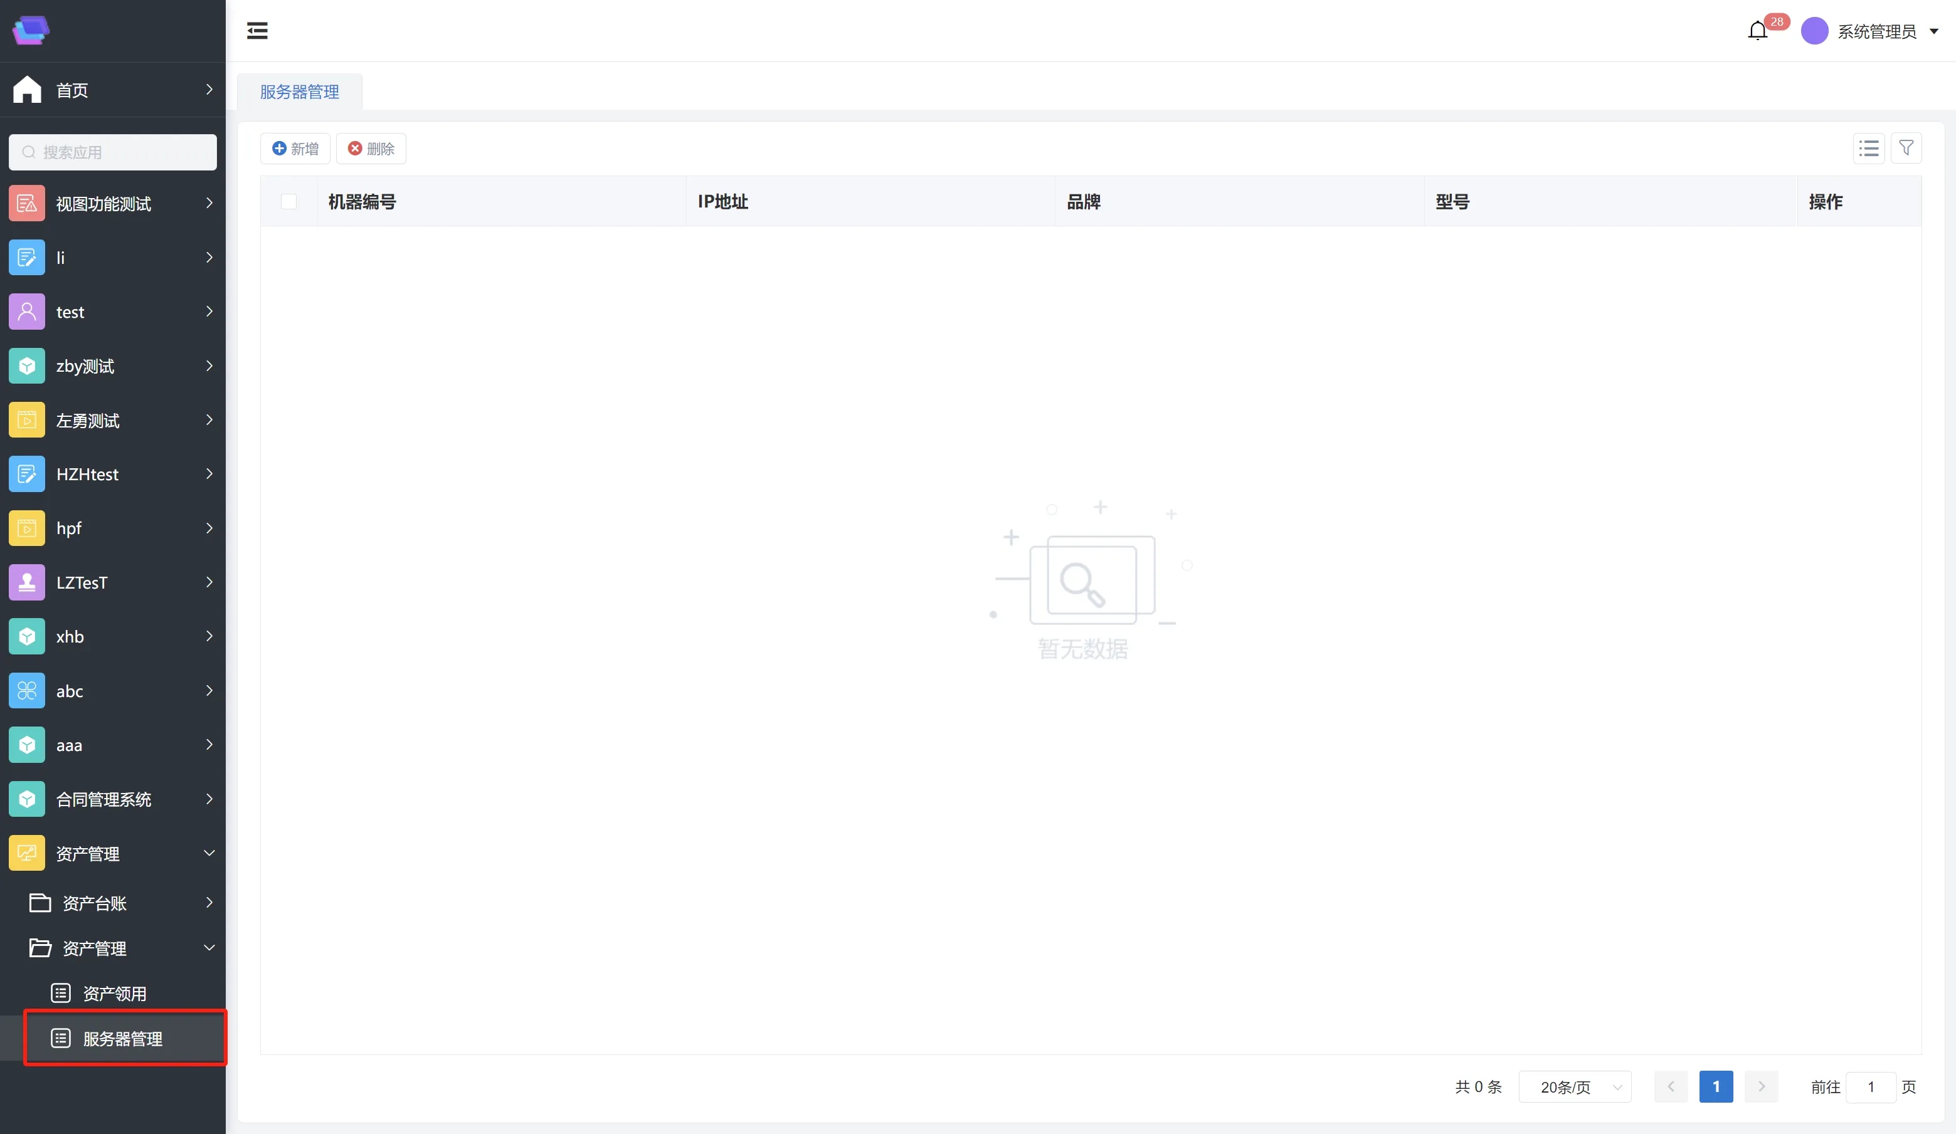Tick the select-all checkbox in table header
Viewport: 1956px width, 1134px height.
click(x=288, y=202)
